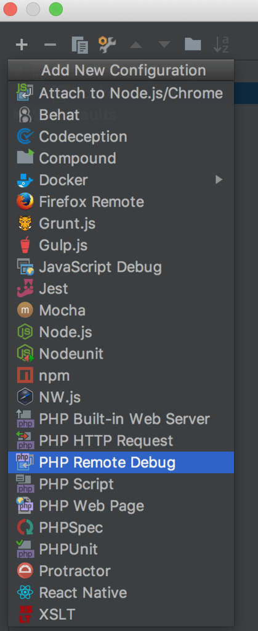
Task: Choose Jest configuration type
Action: click(x=121, y=288)
